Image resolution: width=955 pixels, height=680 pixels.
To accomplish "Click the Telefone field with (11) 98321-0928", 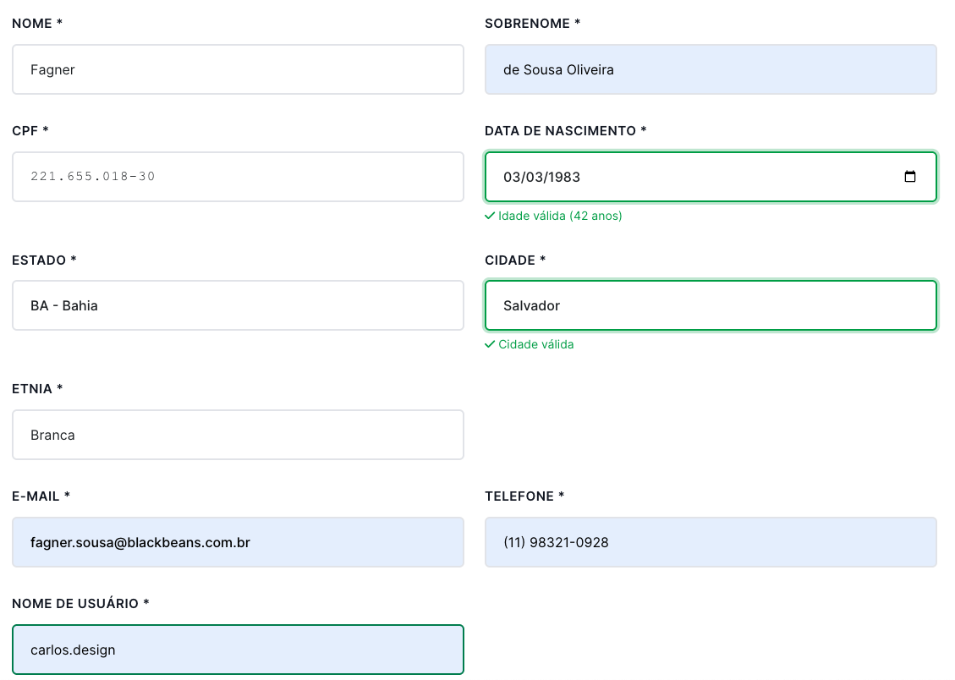I will point(710,542).
